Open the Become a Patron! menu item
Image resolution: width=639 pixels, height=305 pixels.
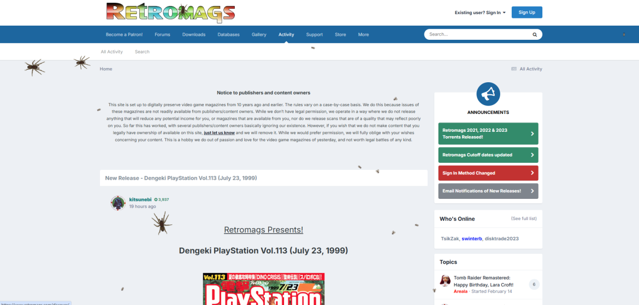[125, 34]
